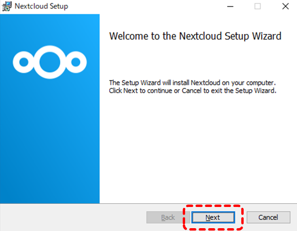
Task: Click the greyed-out Back button
Action: (x=168, y=217)
